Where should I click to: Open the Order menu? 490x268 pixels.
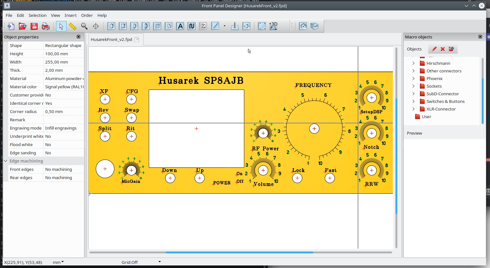pos(87,15)
